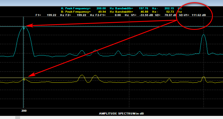Select cursor marker 1 on the yellow trace
223x119 pixels.
click(x=24, y=80)
